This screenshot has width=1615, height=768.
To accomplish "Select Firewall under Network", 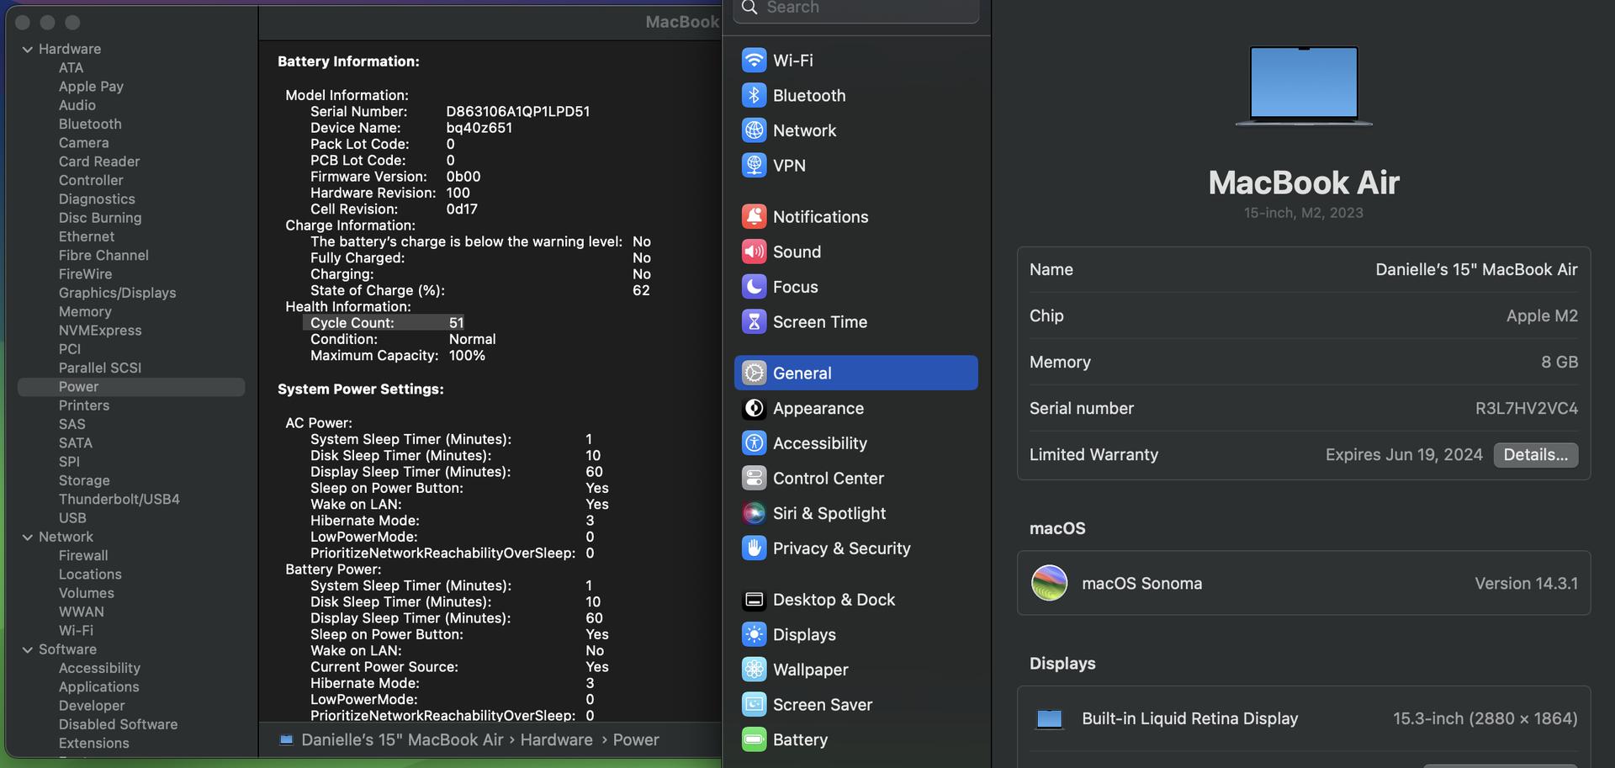I will (83, 556).
